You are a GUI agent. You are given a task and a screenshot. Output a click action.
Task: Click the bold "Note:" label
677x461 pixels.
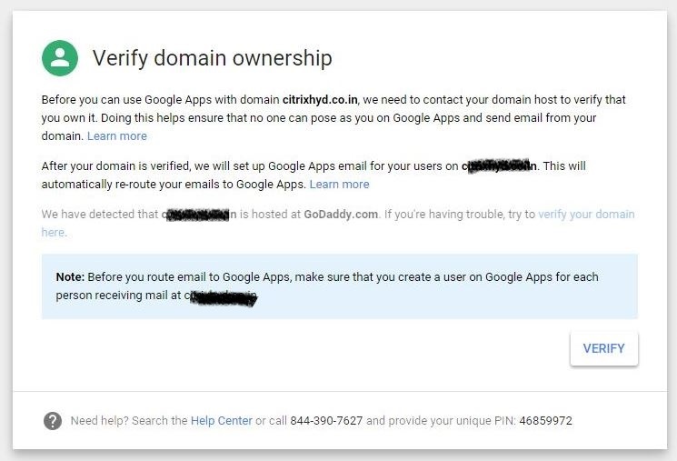click(70, 276)
